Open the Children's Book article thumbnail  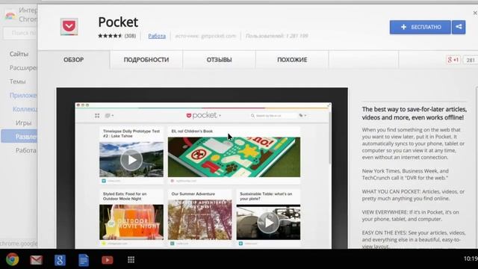[234, 157]
